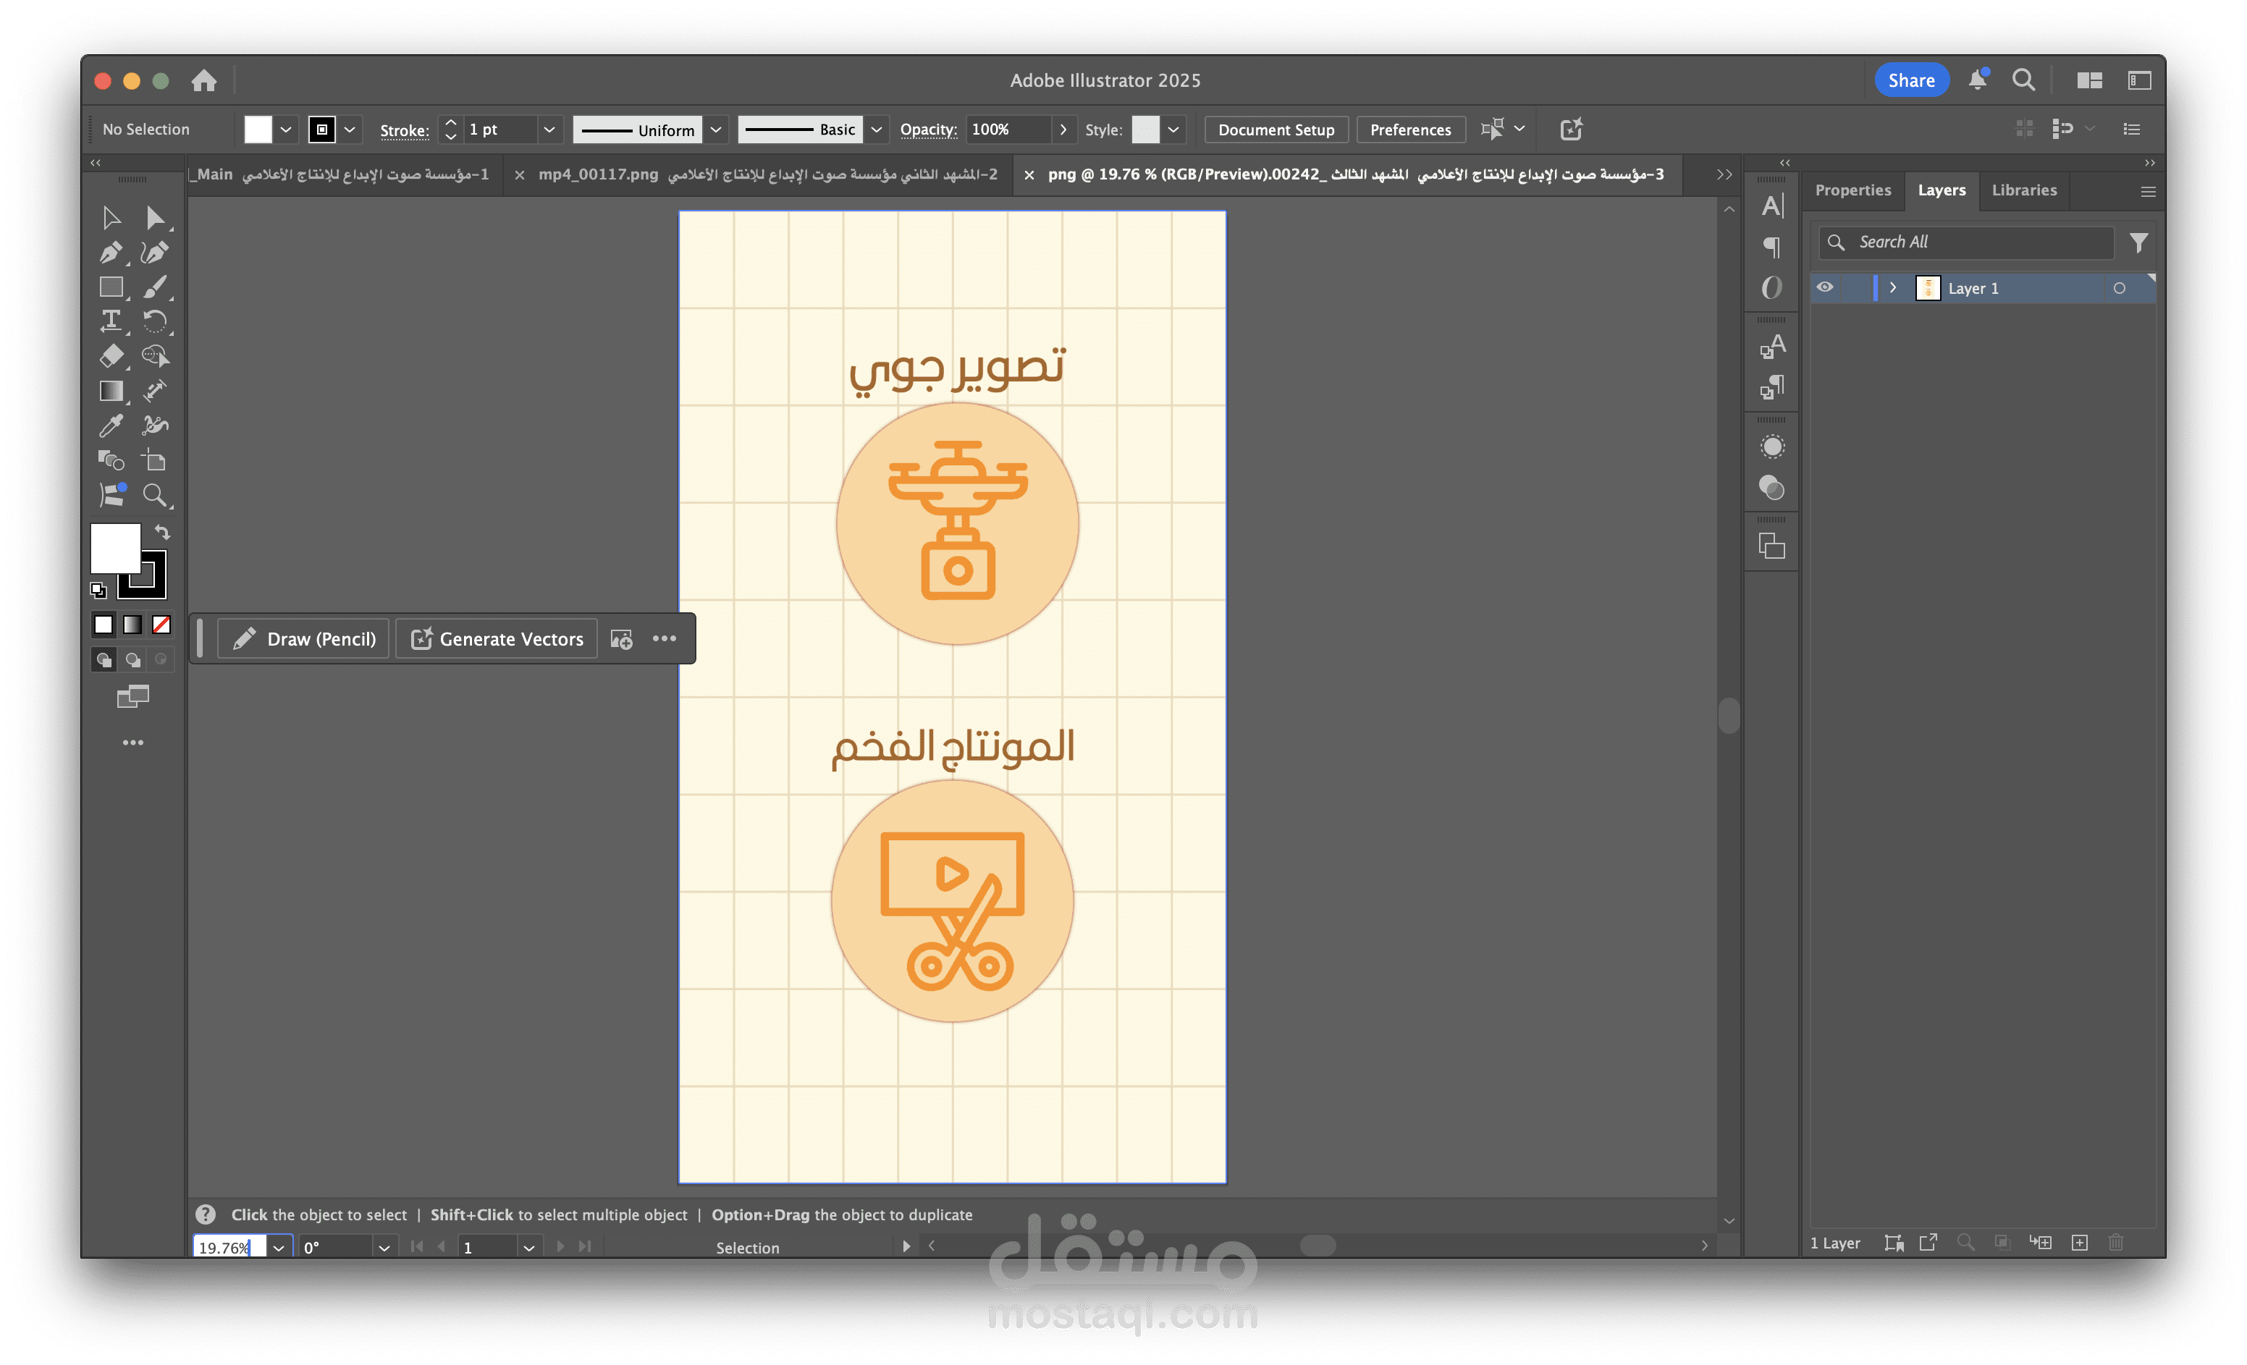Click the notifications bell icon
The height and width of the screenshot is (1365, 2247).
[x=1976, y=80]
